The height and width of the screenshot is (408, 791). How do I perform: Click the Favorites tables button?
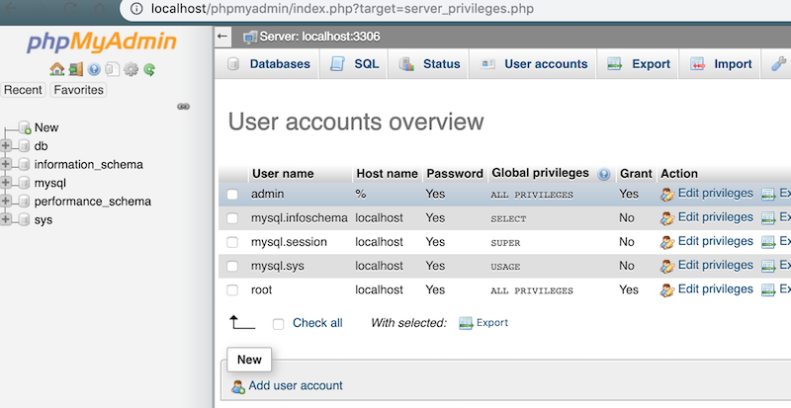click(78, 90)
